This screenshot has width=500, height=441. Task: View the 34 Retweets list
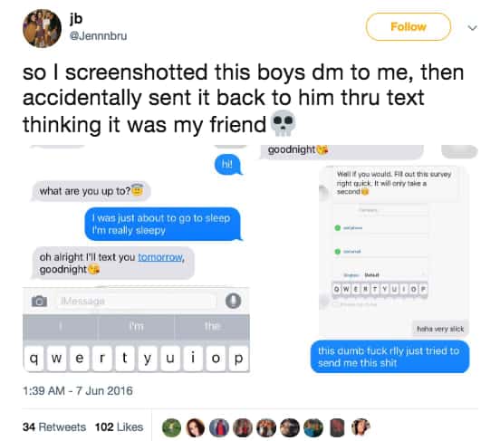(x=54, y=427)
